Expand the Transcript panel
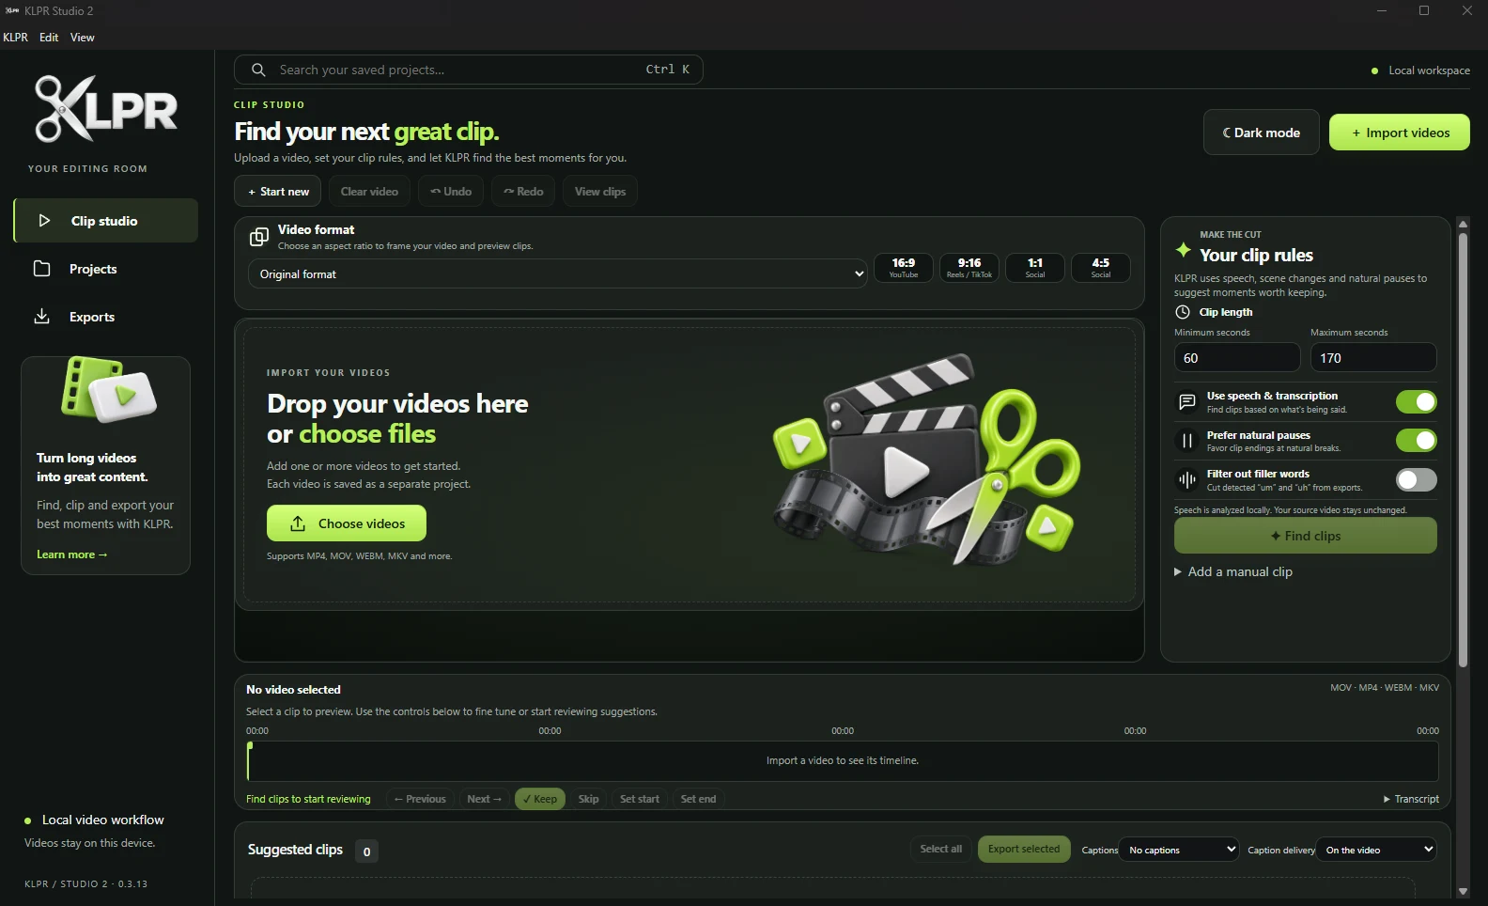 click(x=1411, y=799)
